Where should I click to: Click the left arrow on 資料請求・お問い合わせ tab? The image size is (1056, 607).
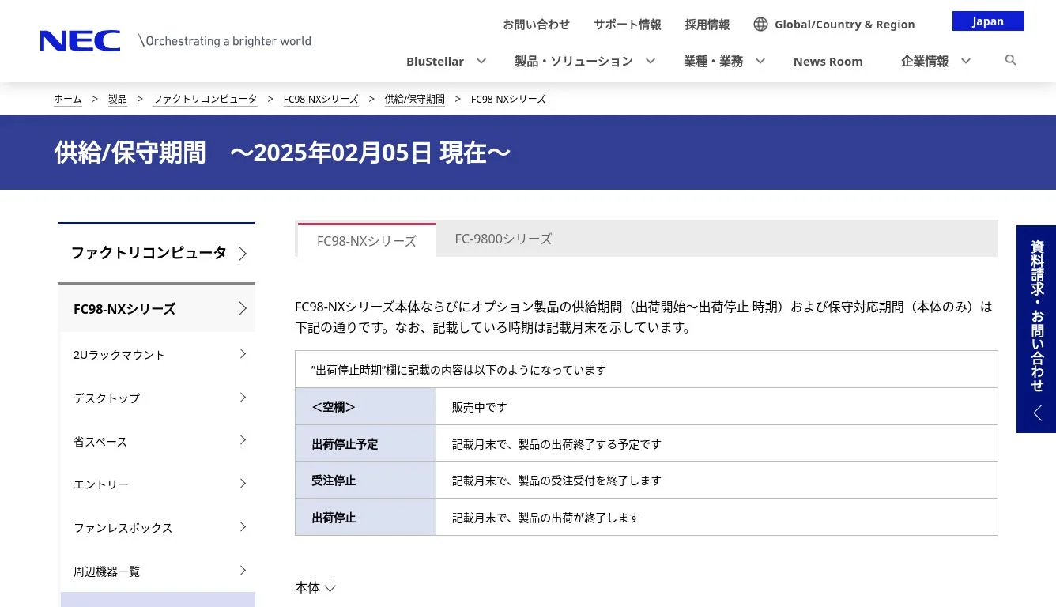tap(1037, 413)
